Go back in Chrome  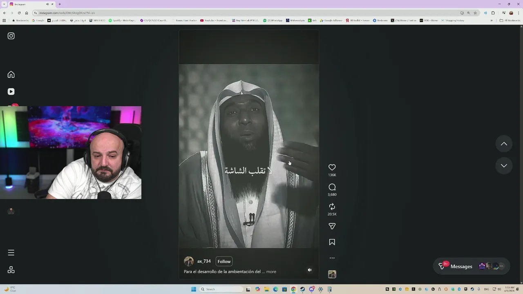coord(4,13)
